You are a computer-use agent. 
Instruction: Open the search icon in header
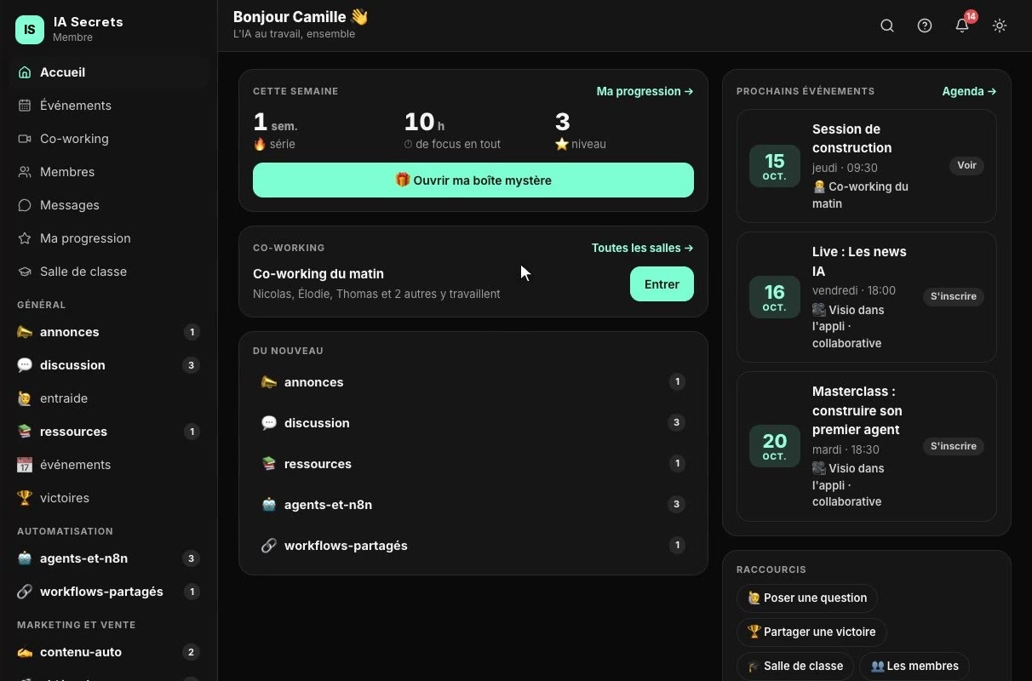(887, 26)
